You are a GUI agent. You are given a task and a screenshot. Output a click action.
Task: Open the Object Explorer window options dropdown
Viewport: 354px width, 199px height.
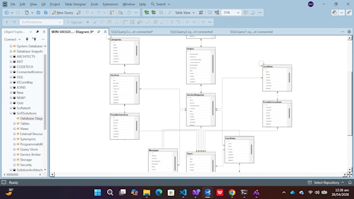tap(31, 32)
